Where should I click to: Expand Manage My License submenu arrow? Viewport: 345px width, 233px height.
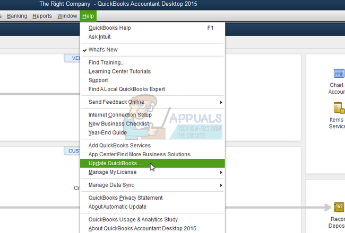click(x=221, y=173)
